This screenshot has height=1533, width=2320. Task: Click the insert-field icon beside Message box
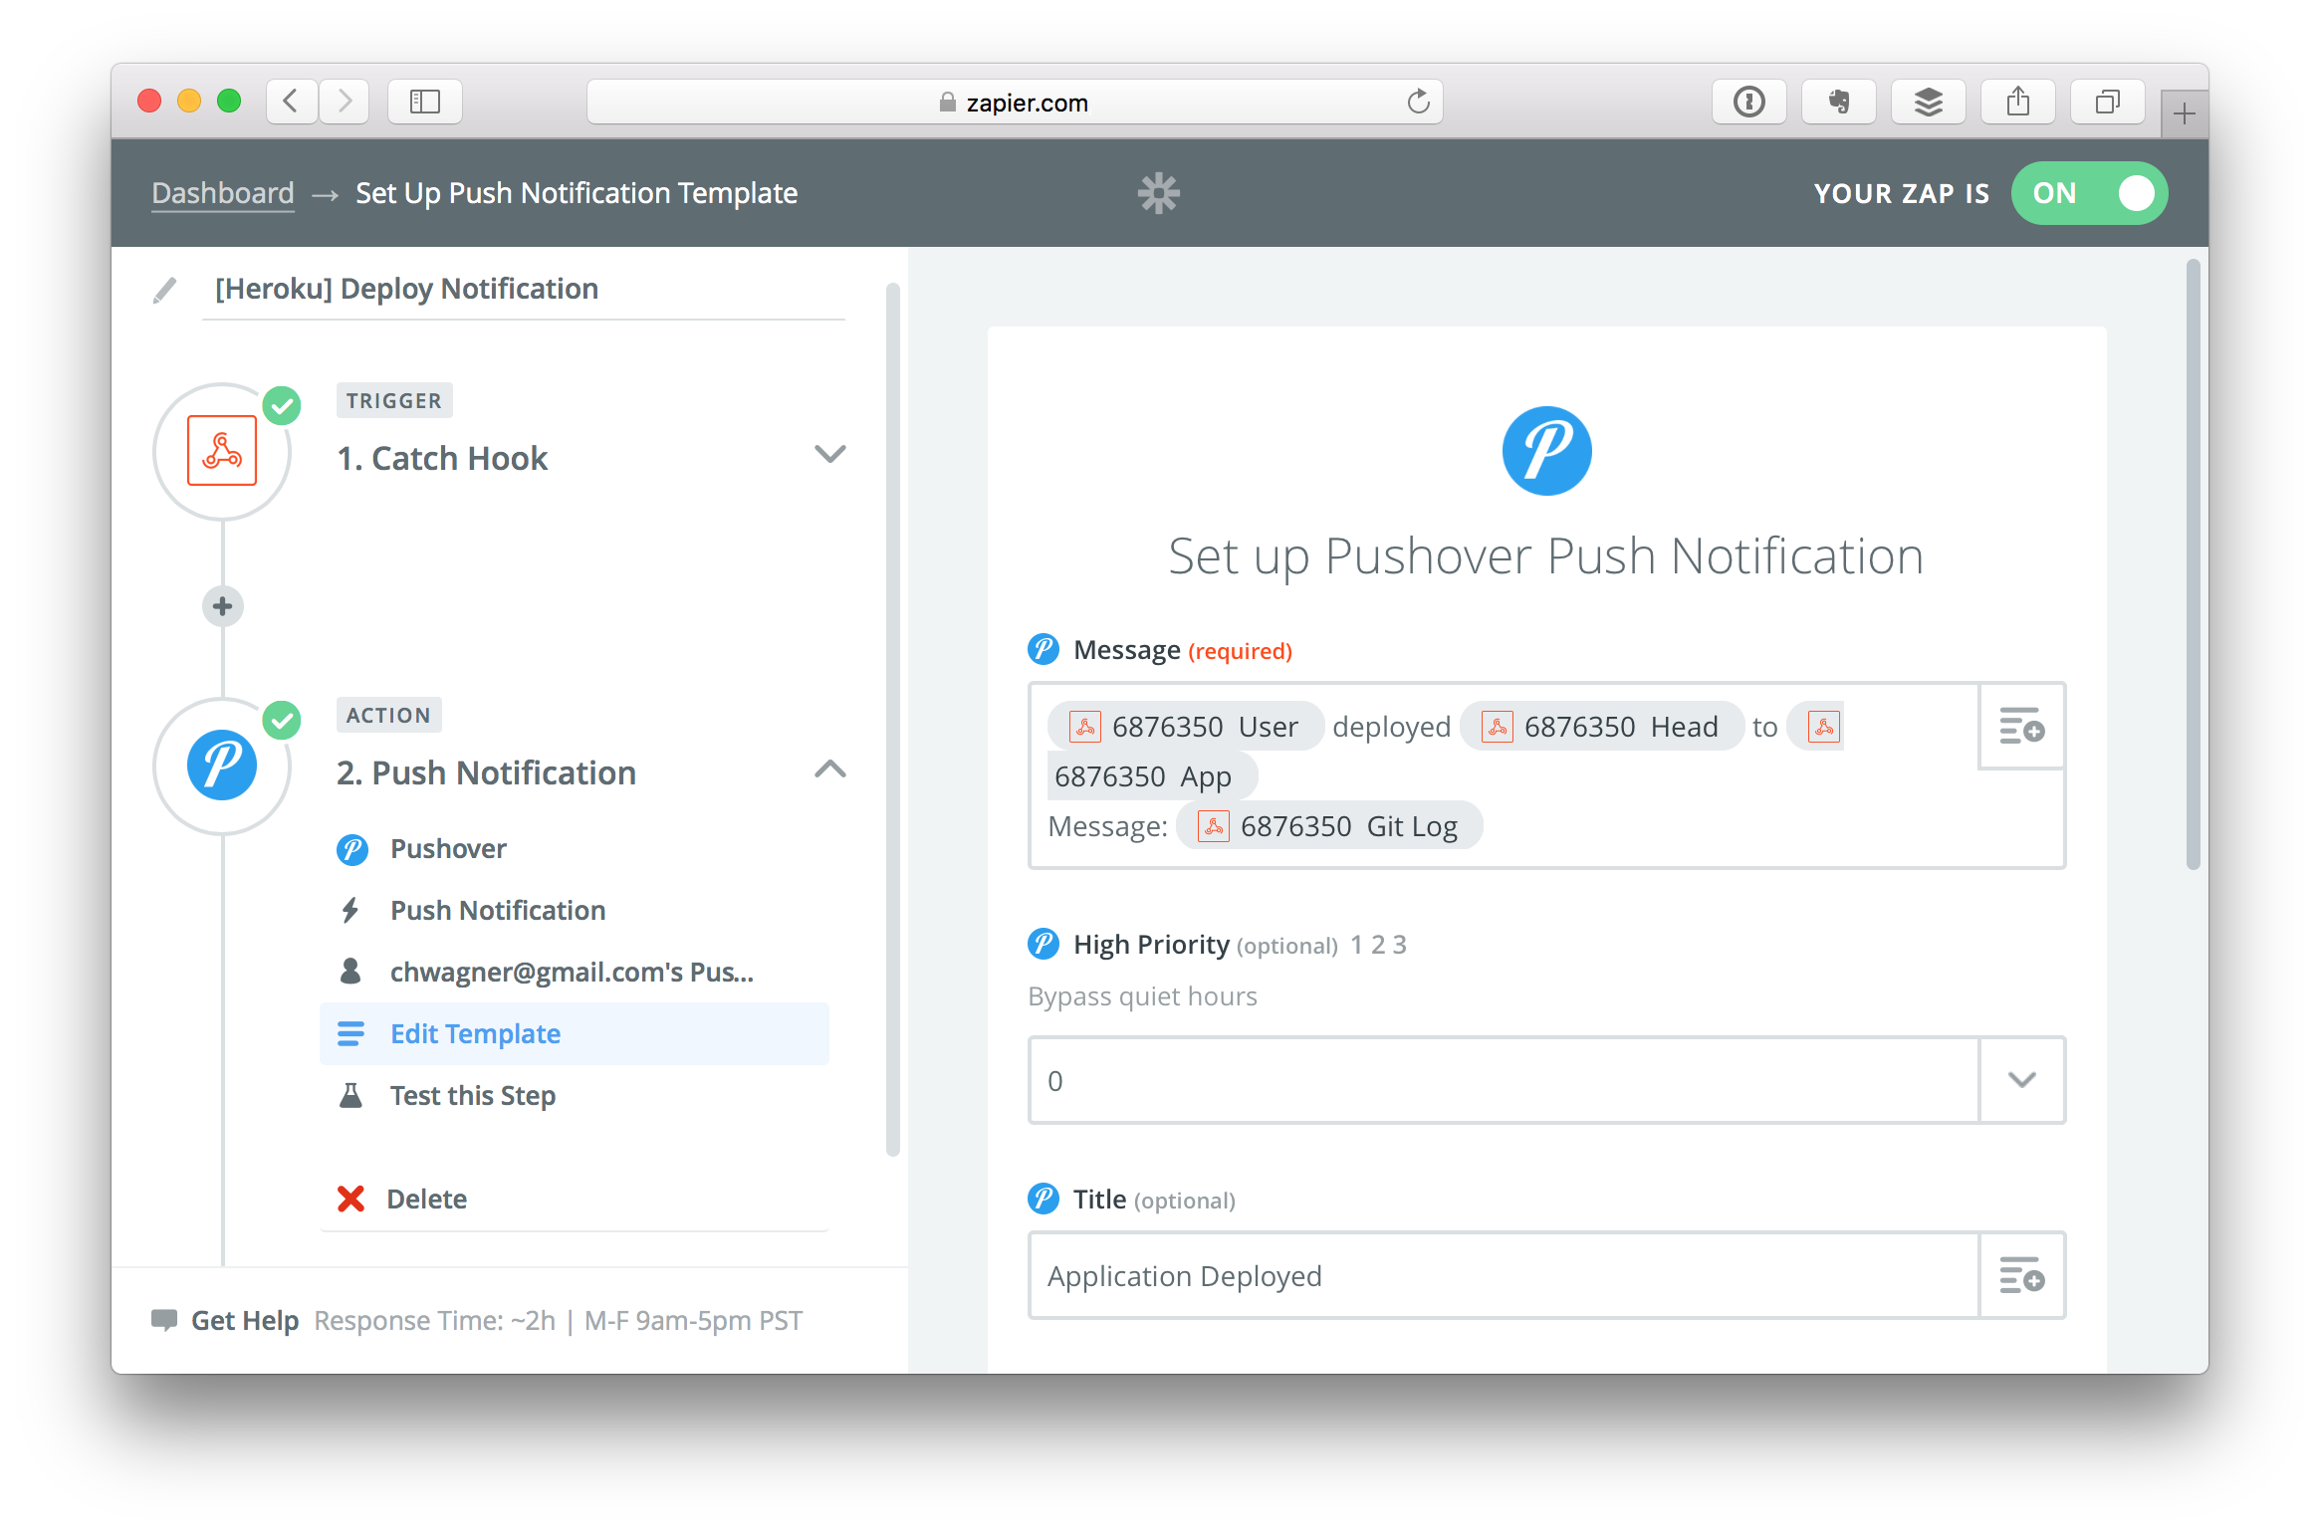click(2021, 727)
